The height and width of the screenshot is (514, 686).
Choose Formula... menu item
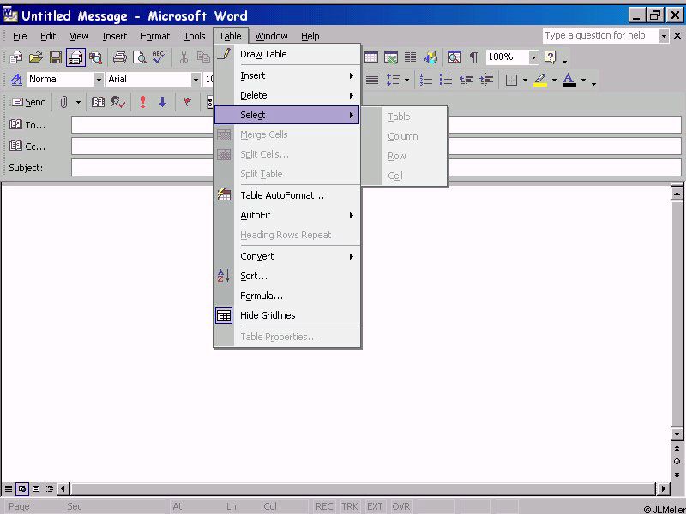point(287,296)
